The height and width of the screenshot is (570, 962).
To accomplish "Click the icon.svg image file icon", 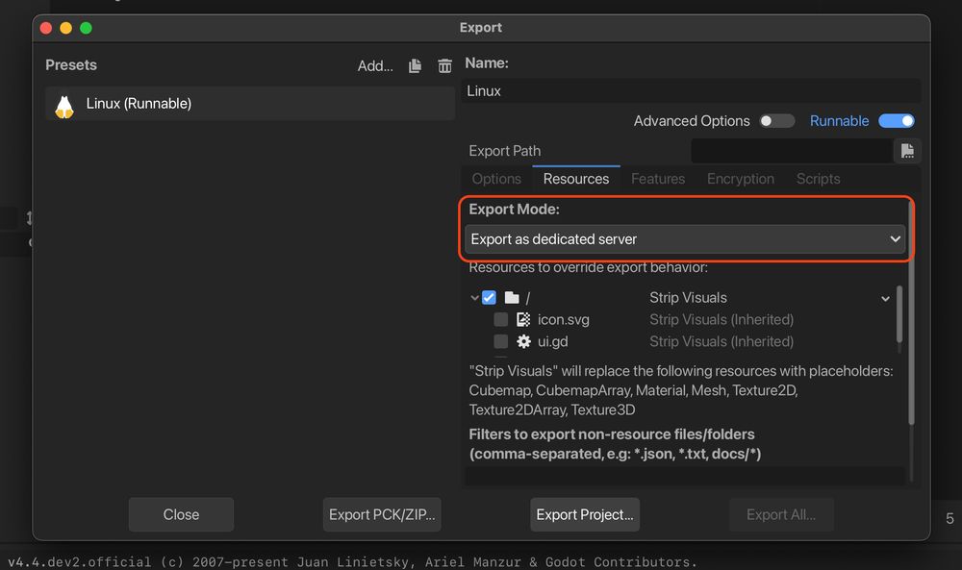I will [x=523, y=319].
